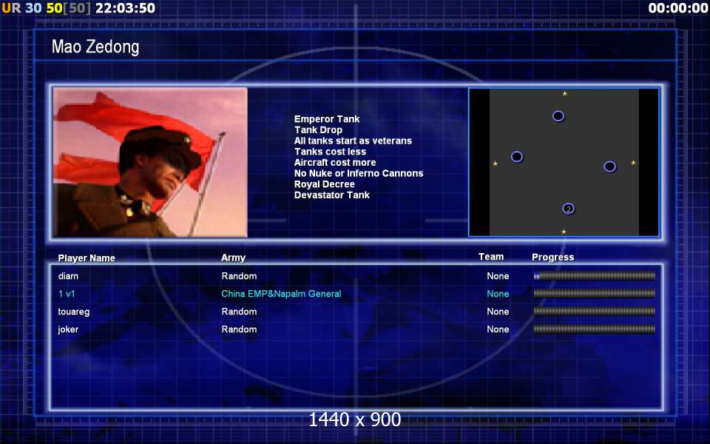Click team None in touareg's row
Image resolution: width=710 pixels, height=444 pixels.
pos(498,312)
